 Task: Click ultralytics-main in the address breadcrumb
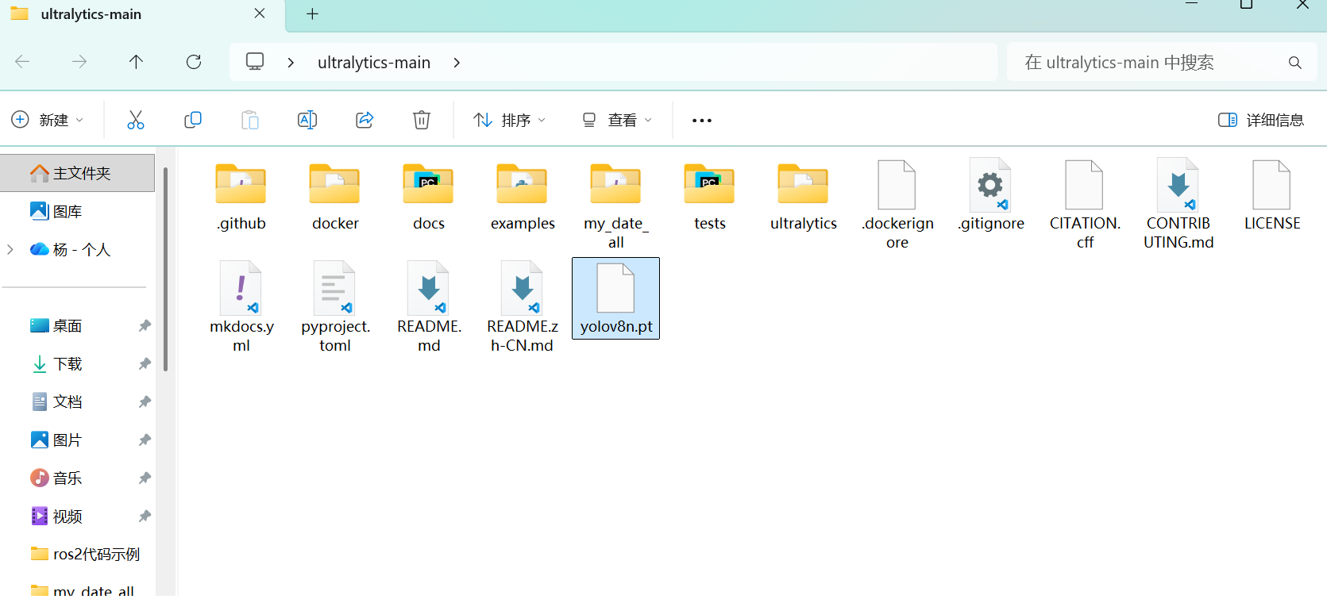coord(374,63)
